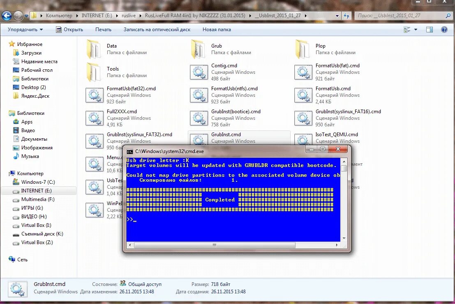
Task: Select Избранное in navigation pane
Action: (30, 44)
